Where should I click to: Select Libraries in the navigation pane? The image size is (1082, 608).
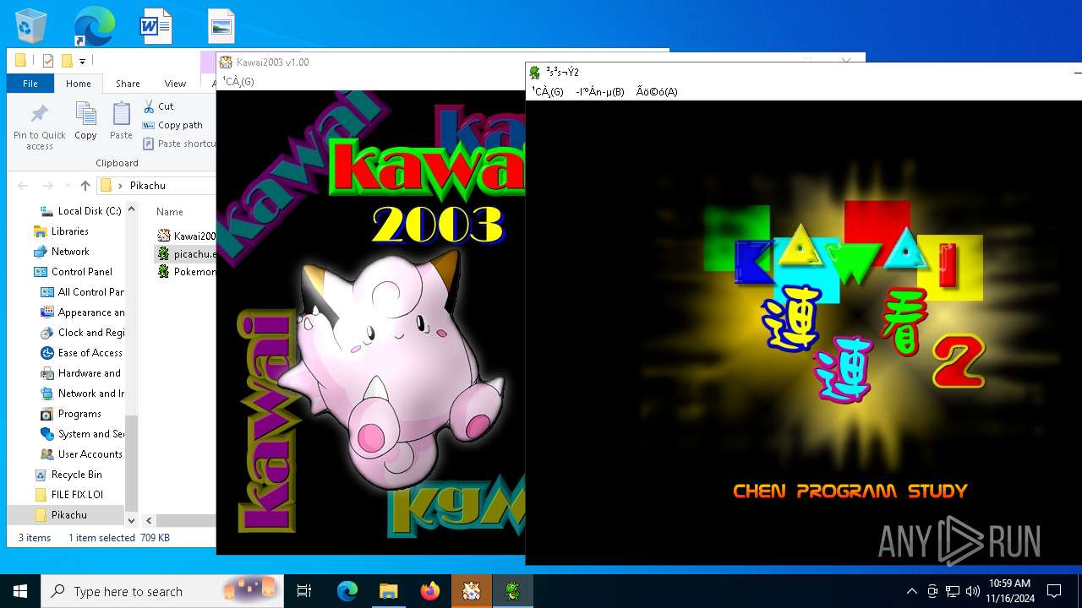coord(61,231)
